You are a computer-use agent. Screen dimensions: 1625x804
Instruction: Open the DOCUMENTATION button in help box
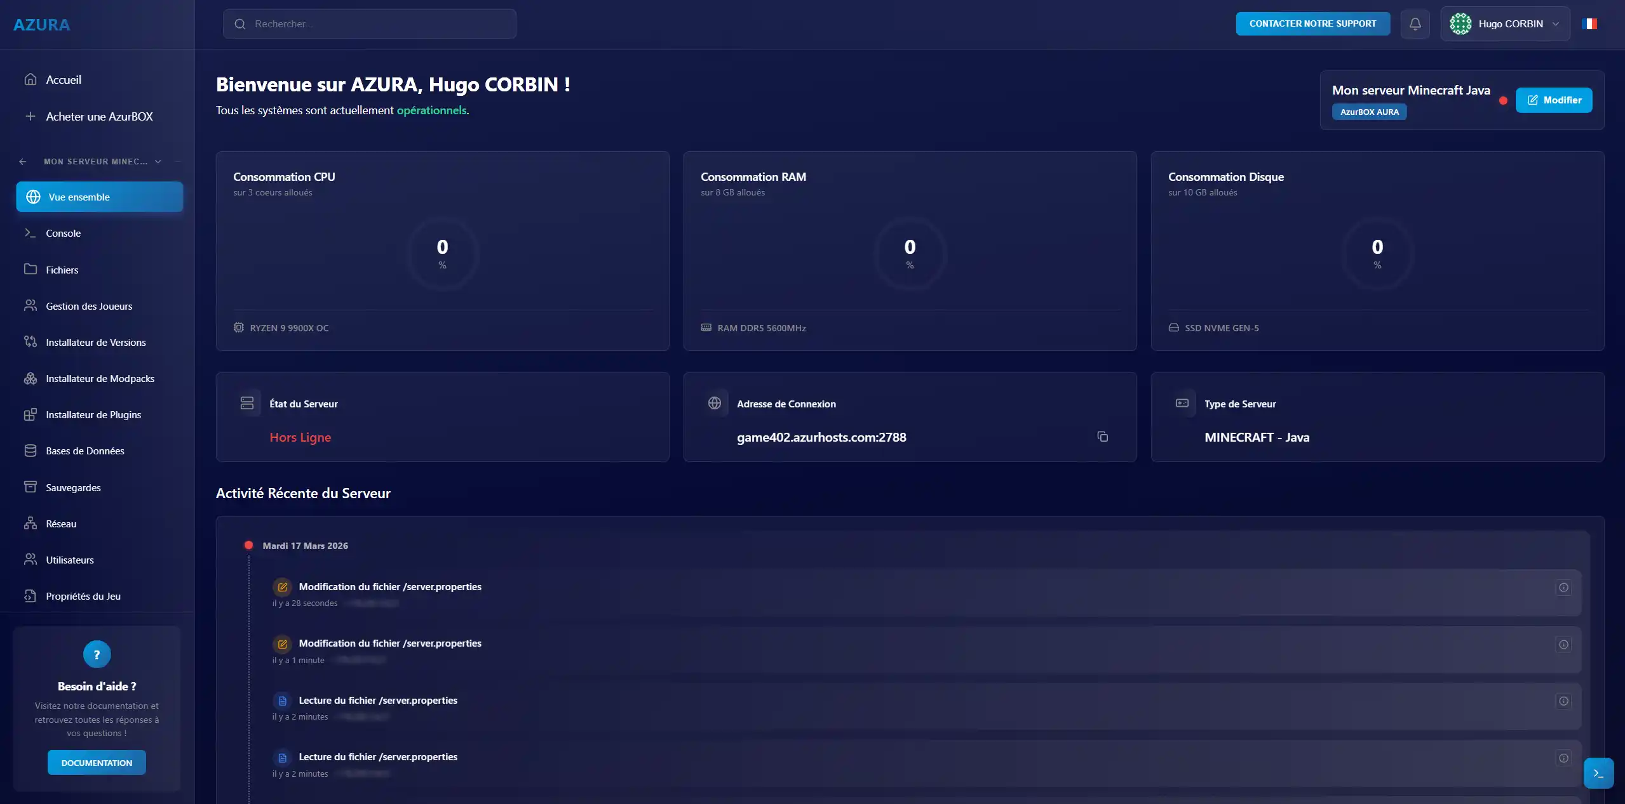coord(97,763)
